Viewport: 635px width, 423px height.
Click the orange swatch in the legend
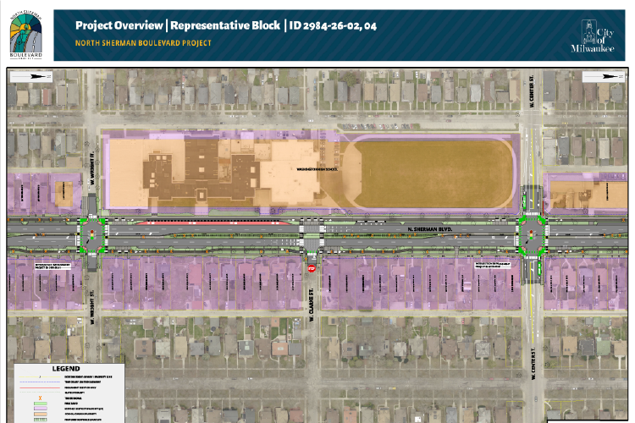pyautogui.click(x=40, y=414)
